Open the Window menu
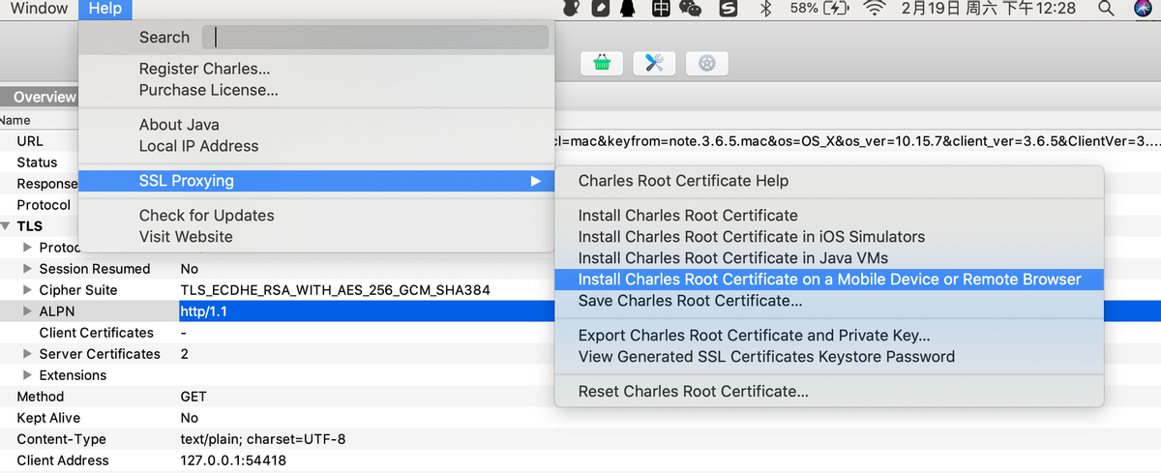 (x=39, y=9)
